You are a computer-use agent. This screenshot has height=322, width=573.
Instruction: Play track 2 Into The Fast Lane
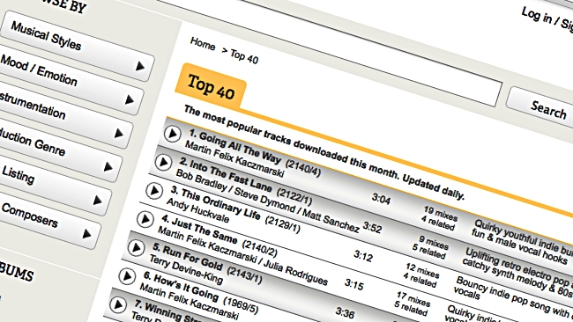(163, 162)
